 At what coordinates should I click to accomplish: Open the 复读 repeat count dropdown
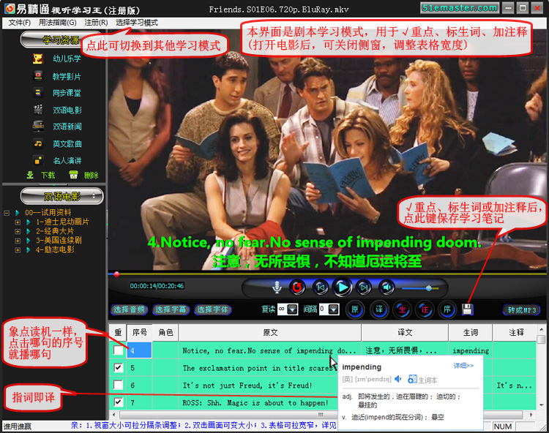click(293, 310)
